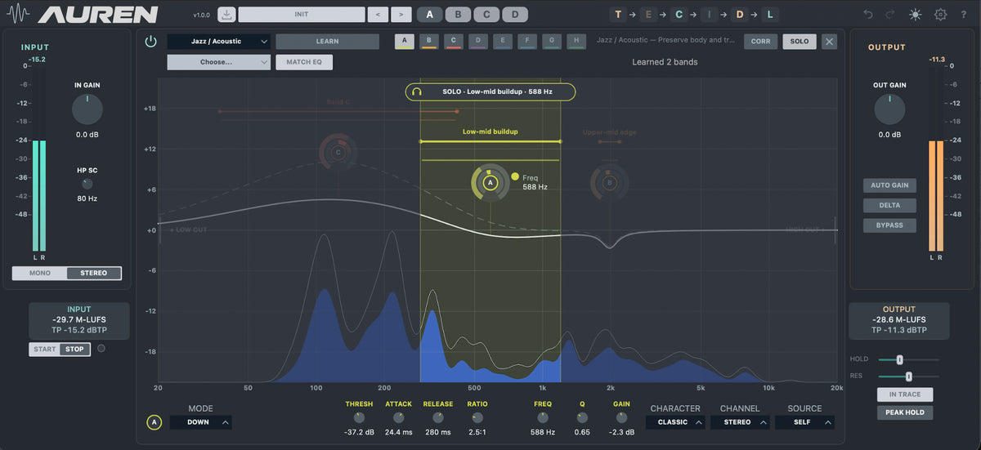
Task: Open the INIT preset name field
Action: coord(302,15)
